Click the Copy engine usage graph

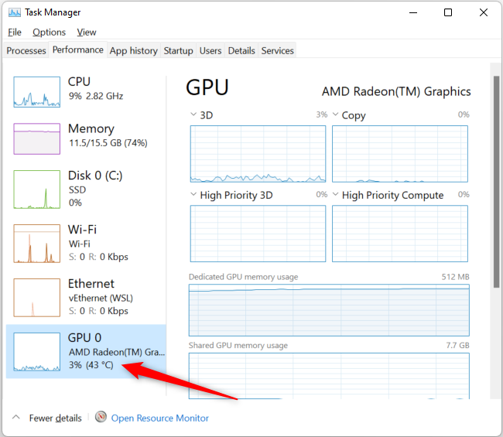pos(400,154)
